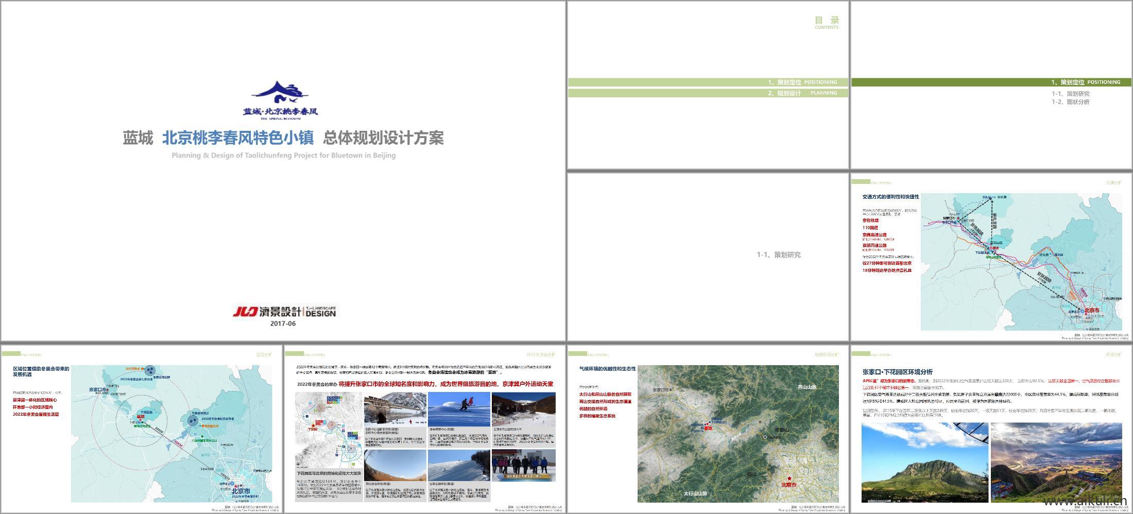
Task: Click the blue 北京桃李春风特色小镇 title text
Action: pyautogui.click(x=238, y=138)
